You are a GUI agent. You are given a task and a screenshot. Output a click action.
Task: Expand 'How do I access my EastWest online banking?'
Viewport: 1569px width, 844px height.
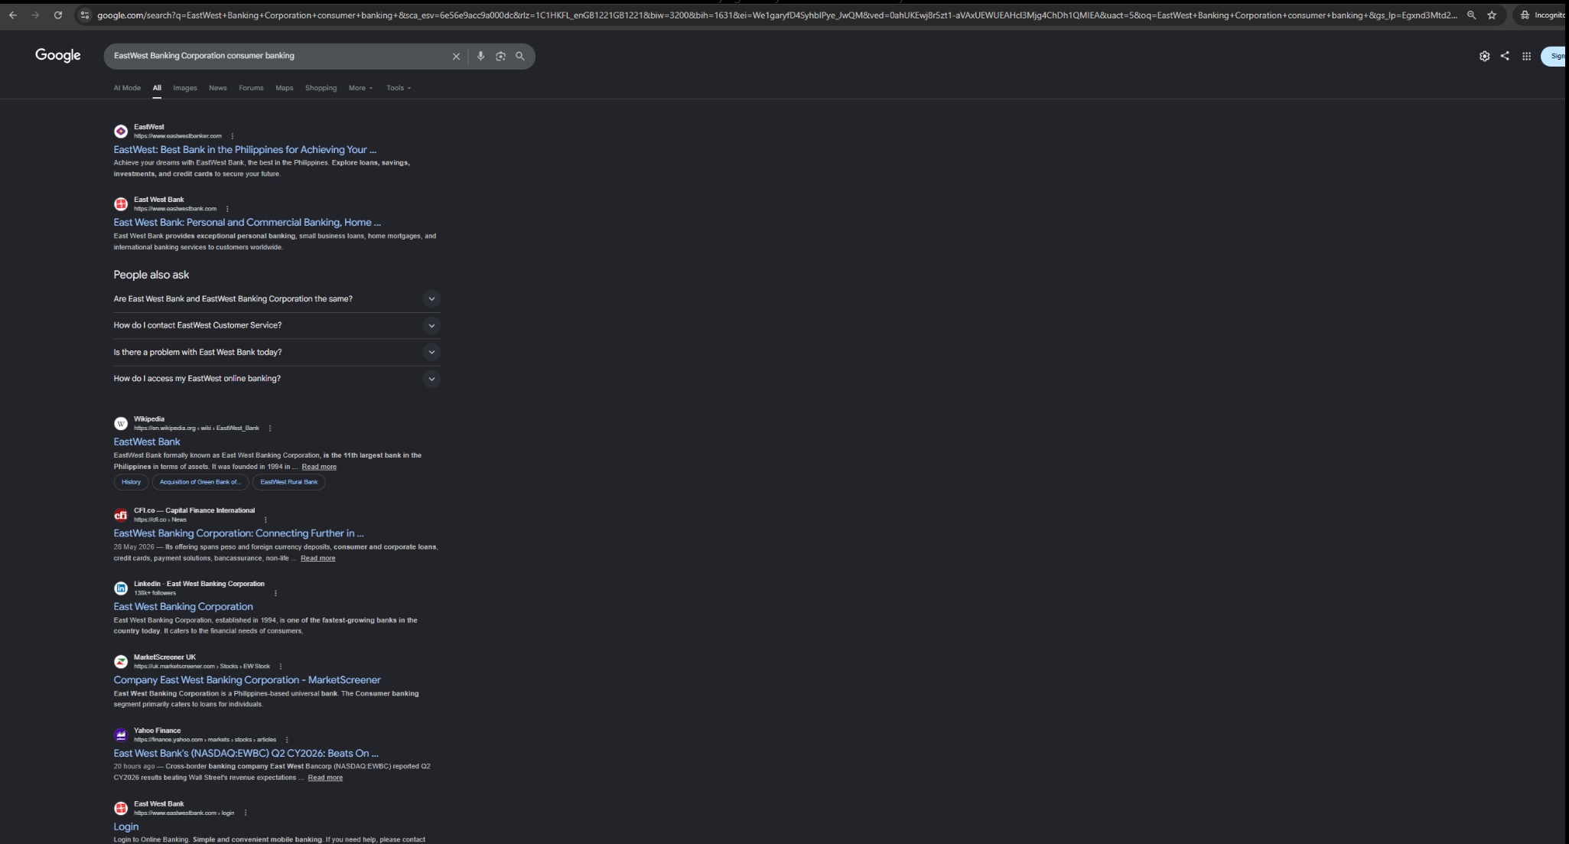tap(277, 379)
